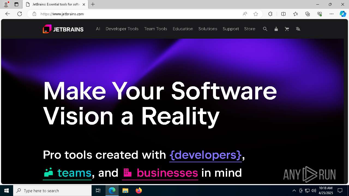
Task: Open the JetBrains logo home link
Action: point(63,29)
